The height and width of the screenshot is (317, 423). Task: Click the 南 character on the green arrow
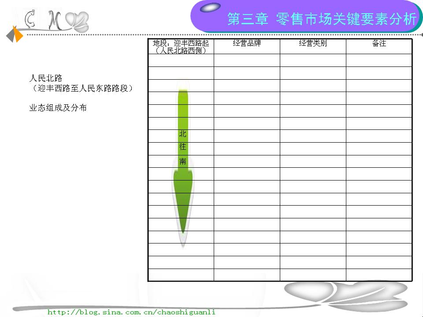click(182, 161)
